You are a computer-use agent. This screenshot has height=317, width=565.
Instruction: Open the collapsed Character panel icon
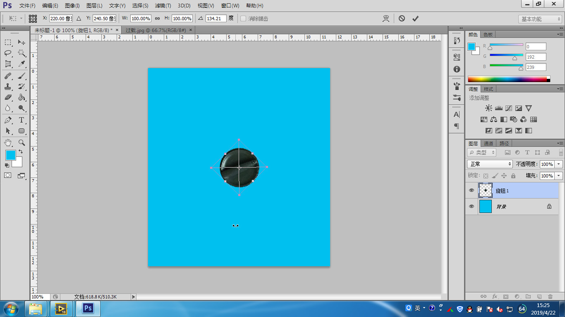click(457, 115)
